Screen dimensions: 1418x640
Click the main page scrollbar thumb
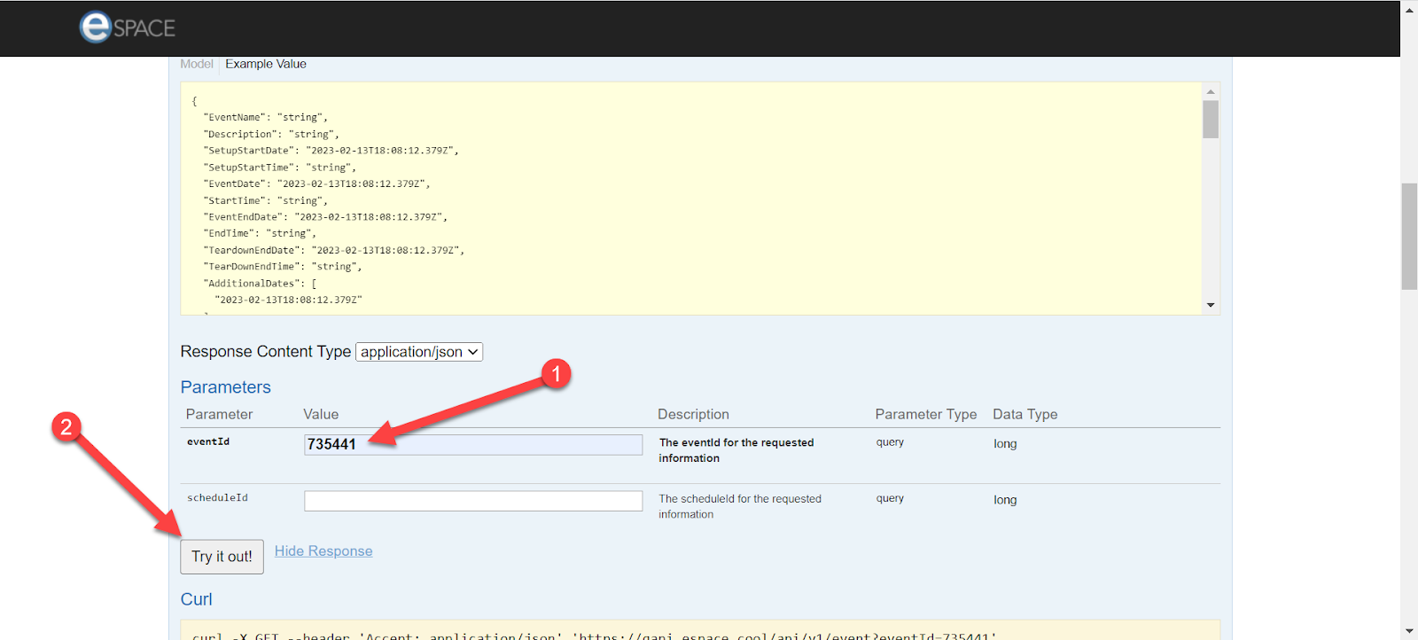tap(1409, 236)
